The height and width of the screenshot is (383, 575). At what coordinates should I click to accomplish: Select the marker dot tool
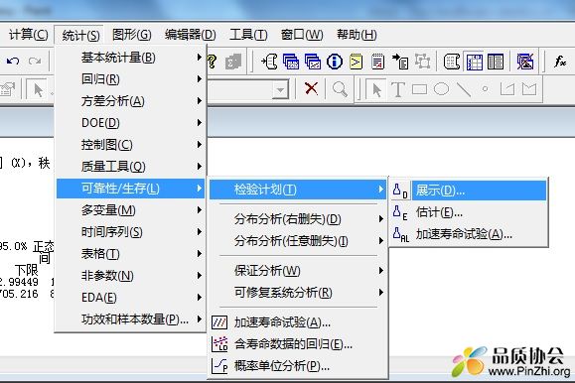pyautogui.click(x=485, y=88)
